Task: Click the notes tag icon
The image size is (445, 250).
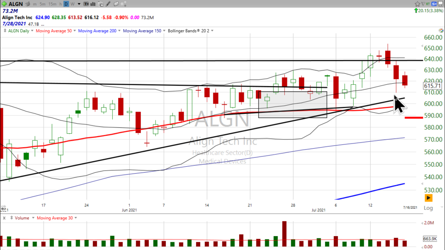Action: pyautogui.click(x=116, y=4)
